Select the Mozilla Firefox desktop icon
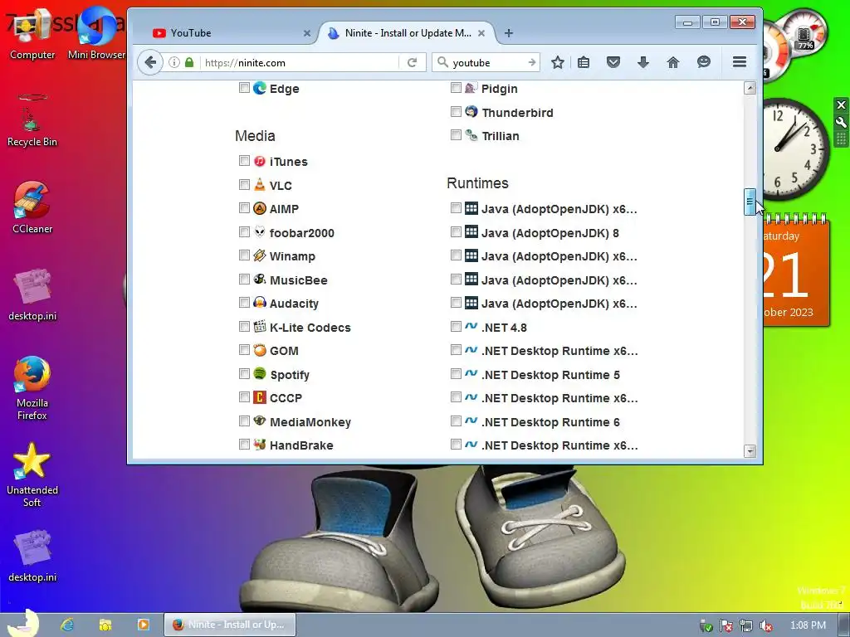 pyautogui.click(x=32, y=387)
